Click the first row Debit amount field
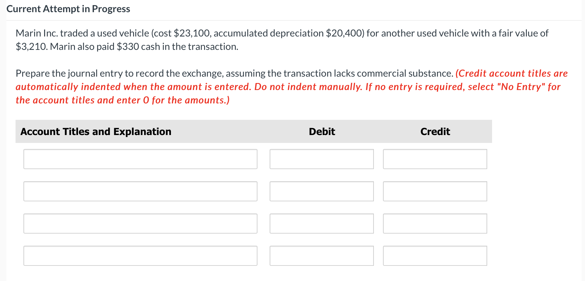The image size is (585, 281). click(321, 159)
